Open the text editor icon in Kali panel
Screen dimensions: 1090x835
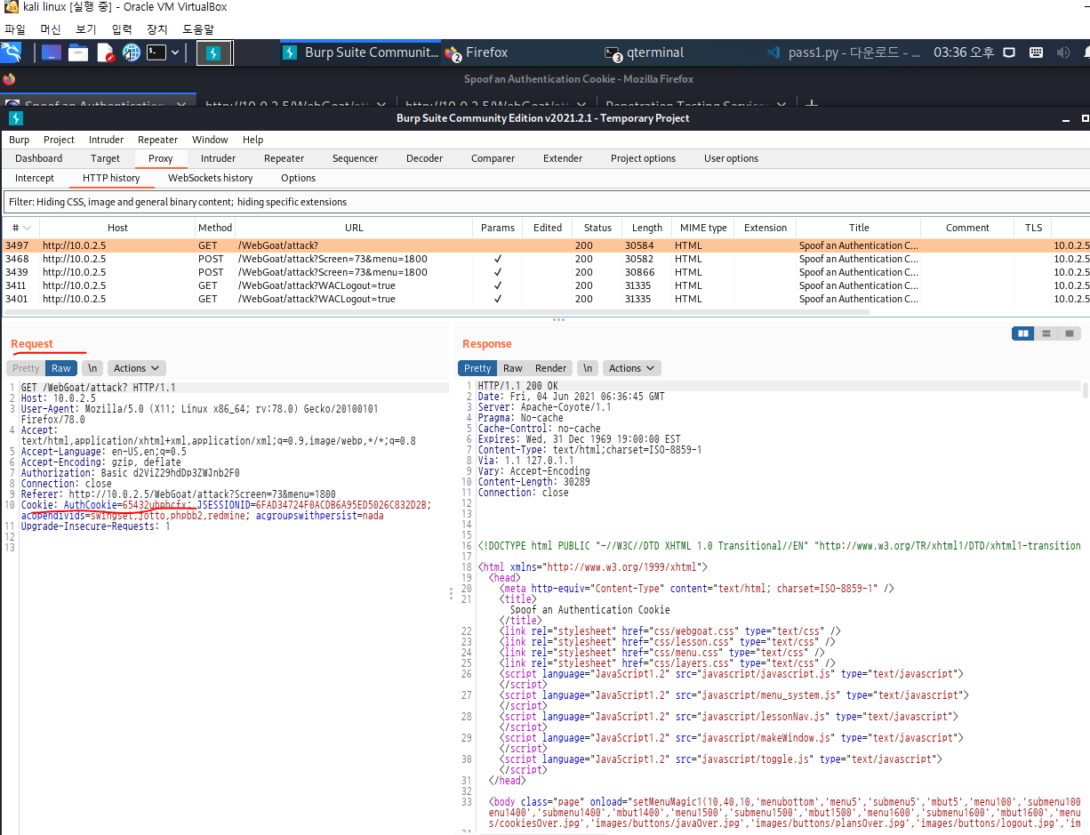click(105, 53)
